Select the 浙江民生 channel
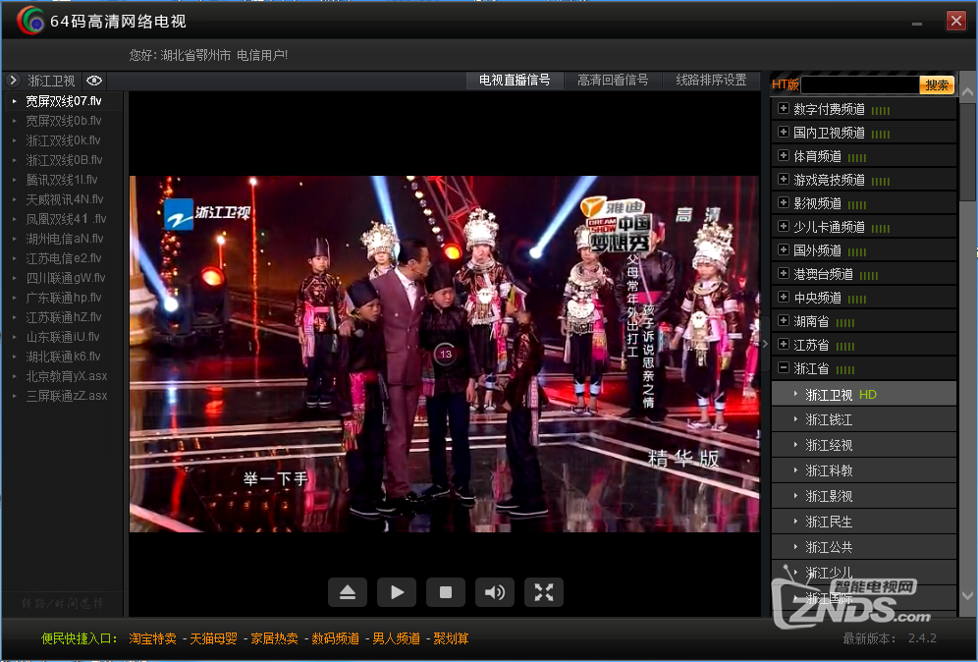Screen dimensions: 978x662 point(864,522)
